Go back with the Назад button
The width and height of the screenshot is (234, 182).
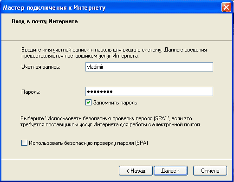point(136,171)
